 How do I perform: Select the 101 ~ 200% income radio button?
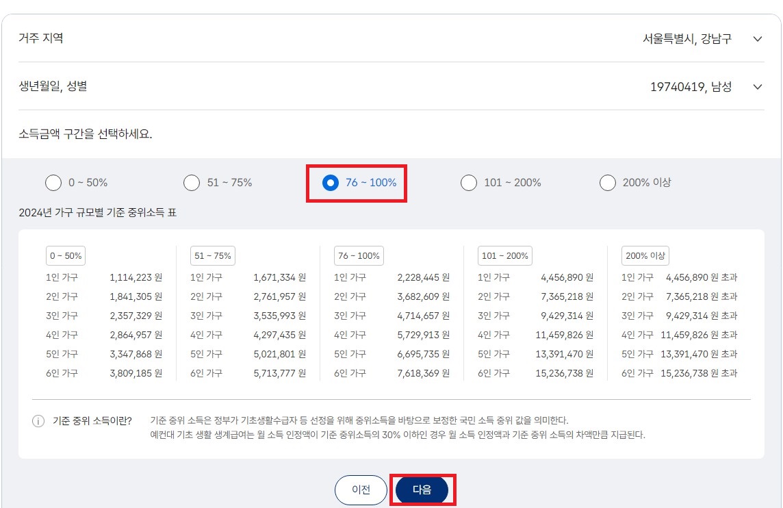[469, 183]
